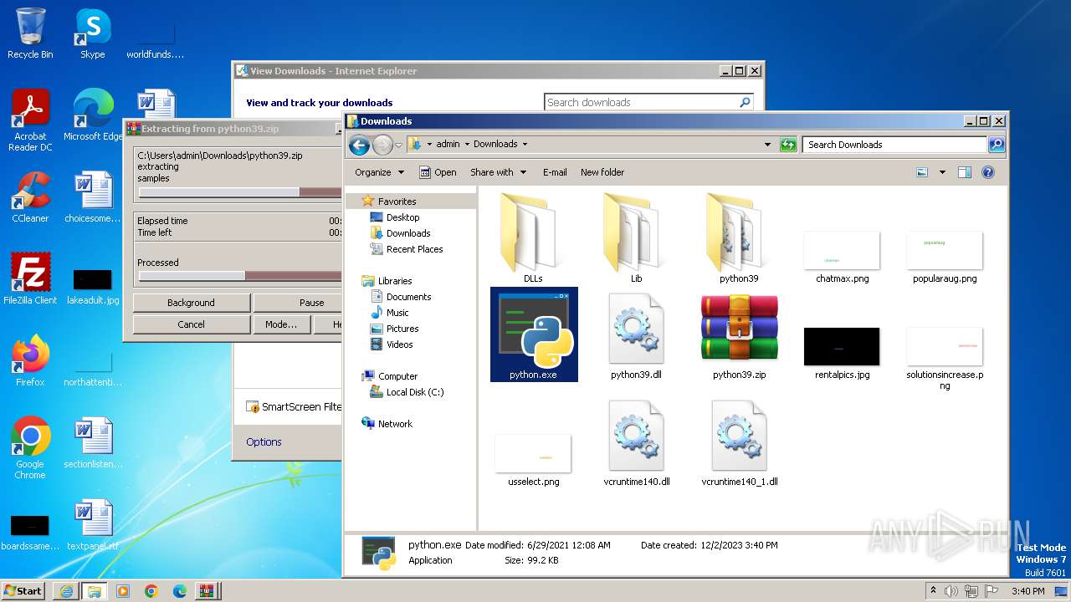
Task: Open the Organize menu
Action: [x=379, y=172]
